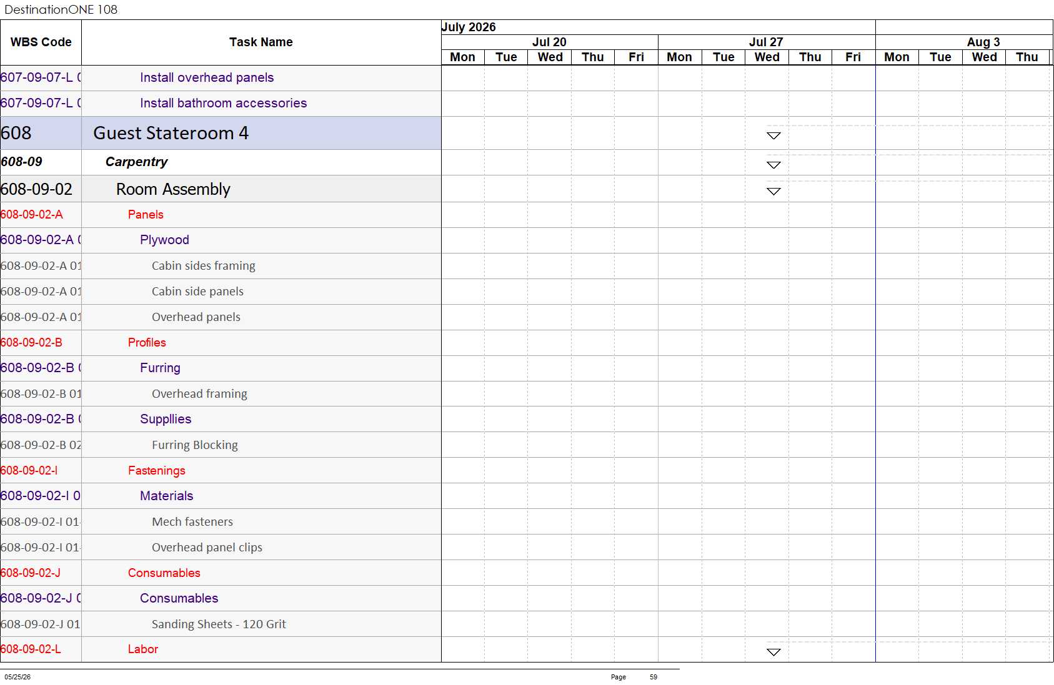Select the Suppllies subgroup row
The height and width of the screenshot is (685, 1054).
tap(221, 420)
